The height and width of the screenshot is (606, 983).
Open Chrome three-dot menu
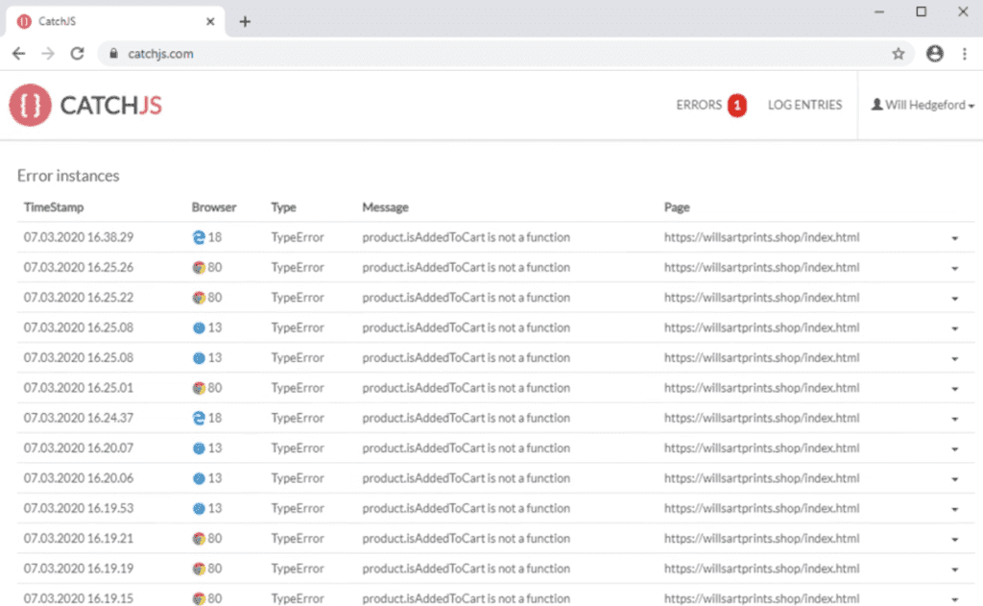tap(964, 54)
